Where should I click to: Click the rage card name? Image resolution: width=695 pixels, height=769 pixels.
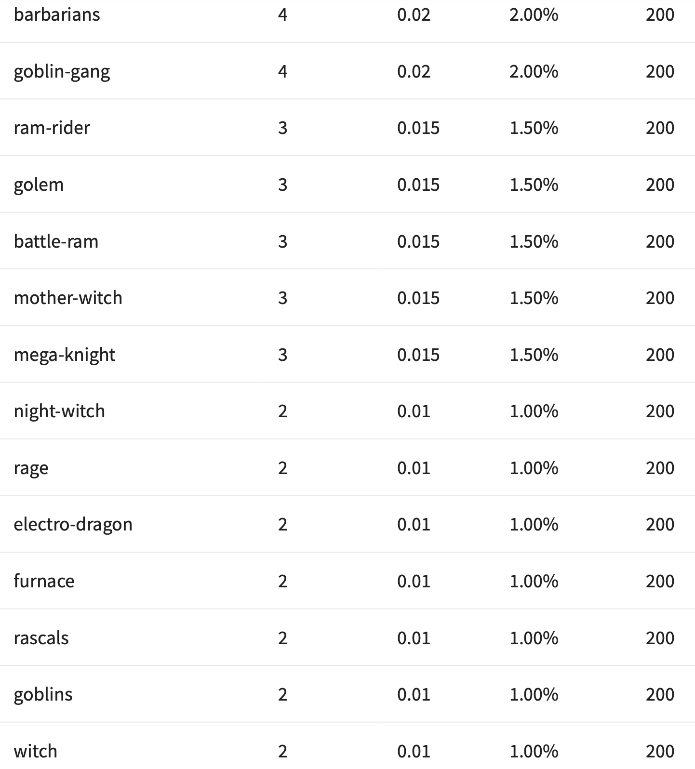(x=31, y=468)
